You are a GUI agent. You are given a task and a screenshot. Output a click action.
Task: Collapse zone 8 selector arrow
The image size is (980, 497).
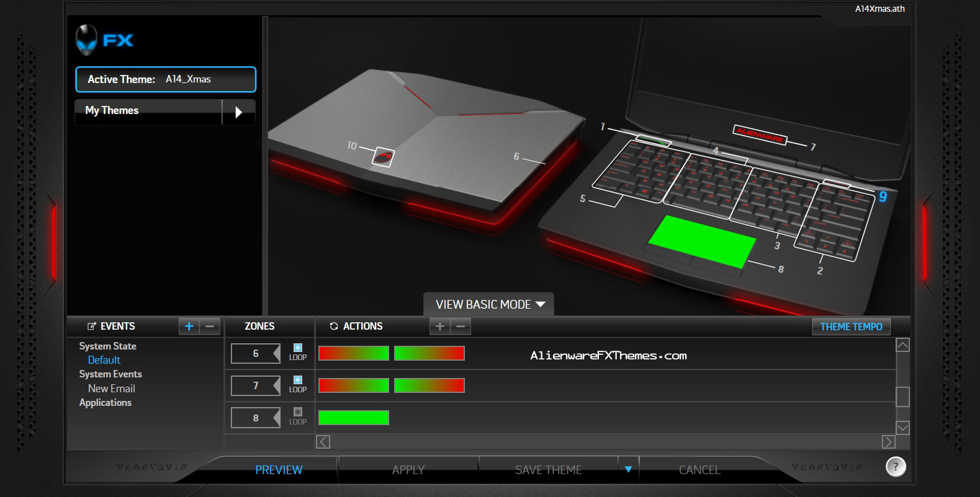(276, 418)
